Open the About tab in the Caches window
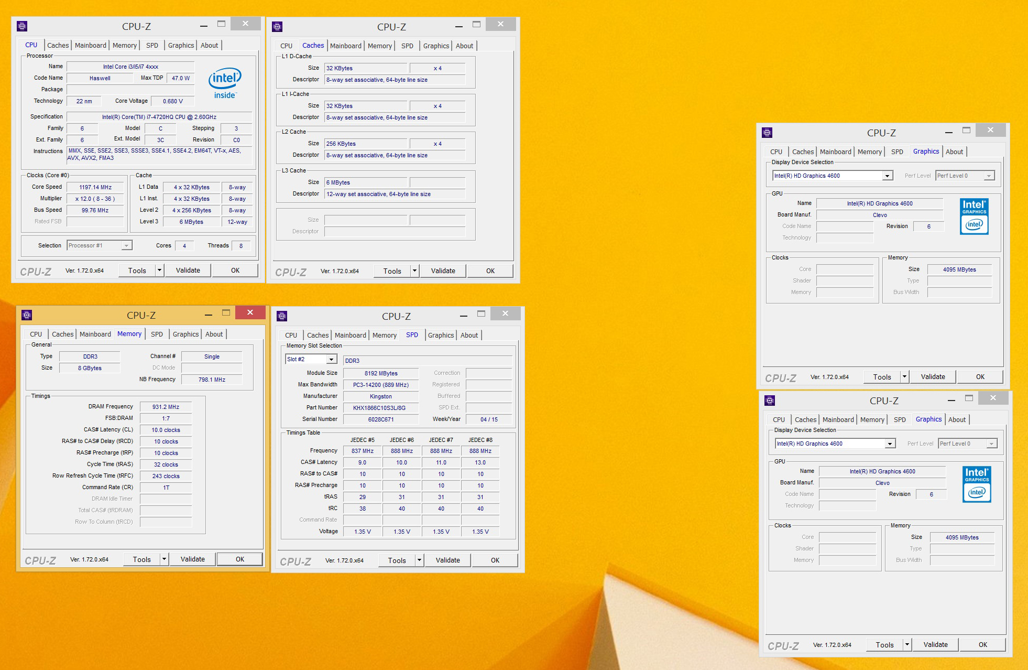Viewport: 1028px width, 670px height. [x=464, y=46]
